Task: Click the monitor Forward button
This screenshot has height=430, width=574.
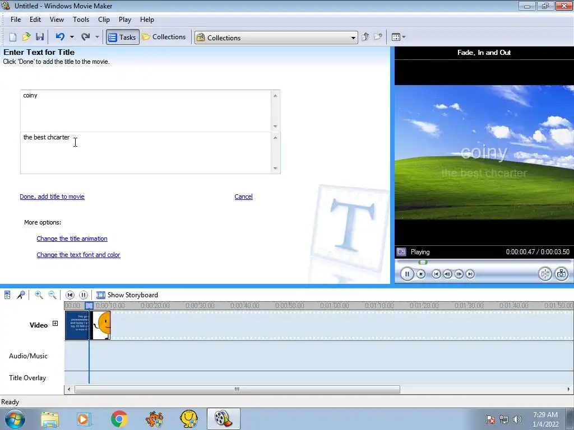Action: tap(470, 274)
